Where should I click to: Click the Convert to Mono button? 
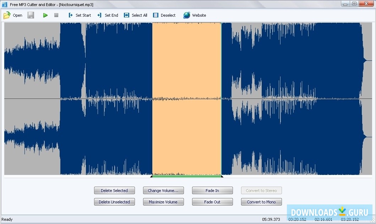coord(261,202)
